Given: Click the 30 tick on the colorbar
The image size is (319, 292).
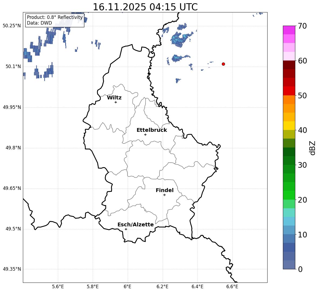Looking at the screenshot, I should coord(302,165).
